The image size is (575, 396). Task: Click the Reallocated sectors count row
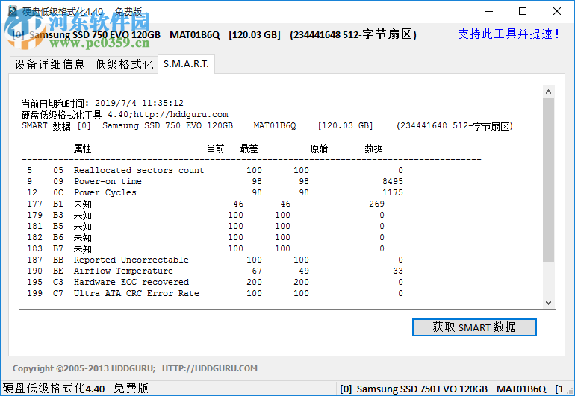[x=214, y=170]
